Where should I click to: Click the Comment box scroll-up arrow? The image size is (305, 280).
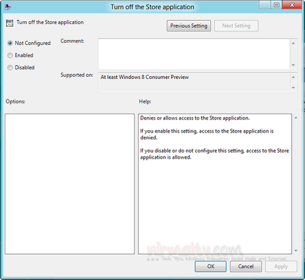click(293, 43)
